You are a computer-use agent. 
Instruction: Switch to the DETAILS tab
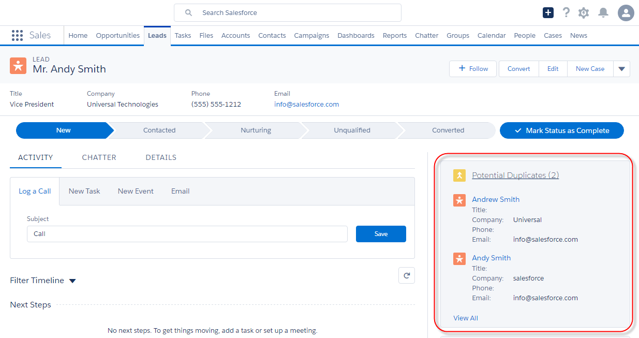pos(161,157)
